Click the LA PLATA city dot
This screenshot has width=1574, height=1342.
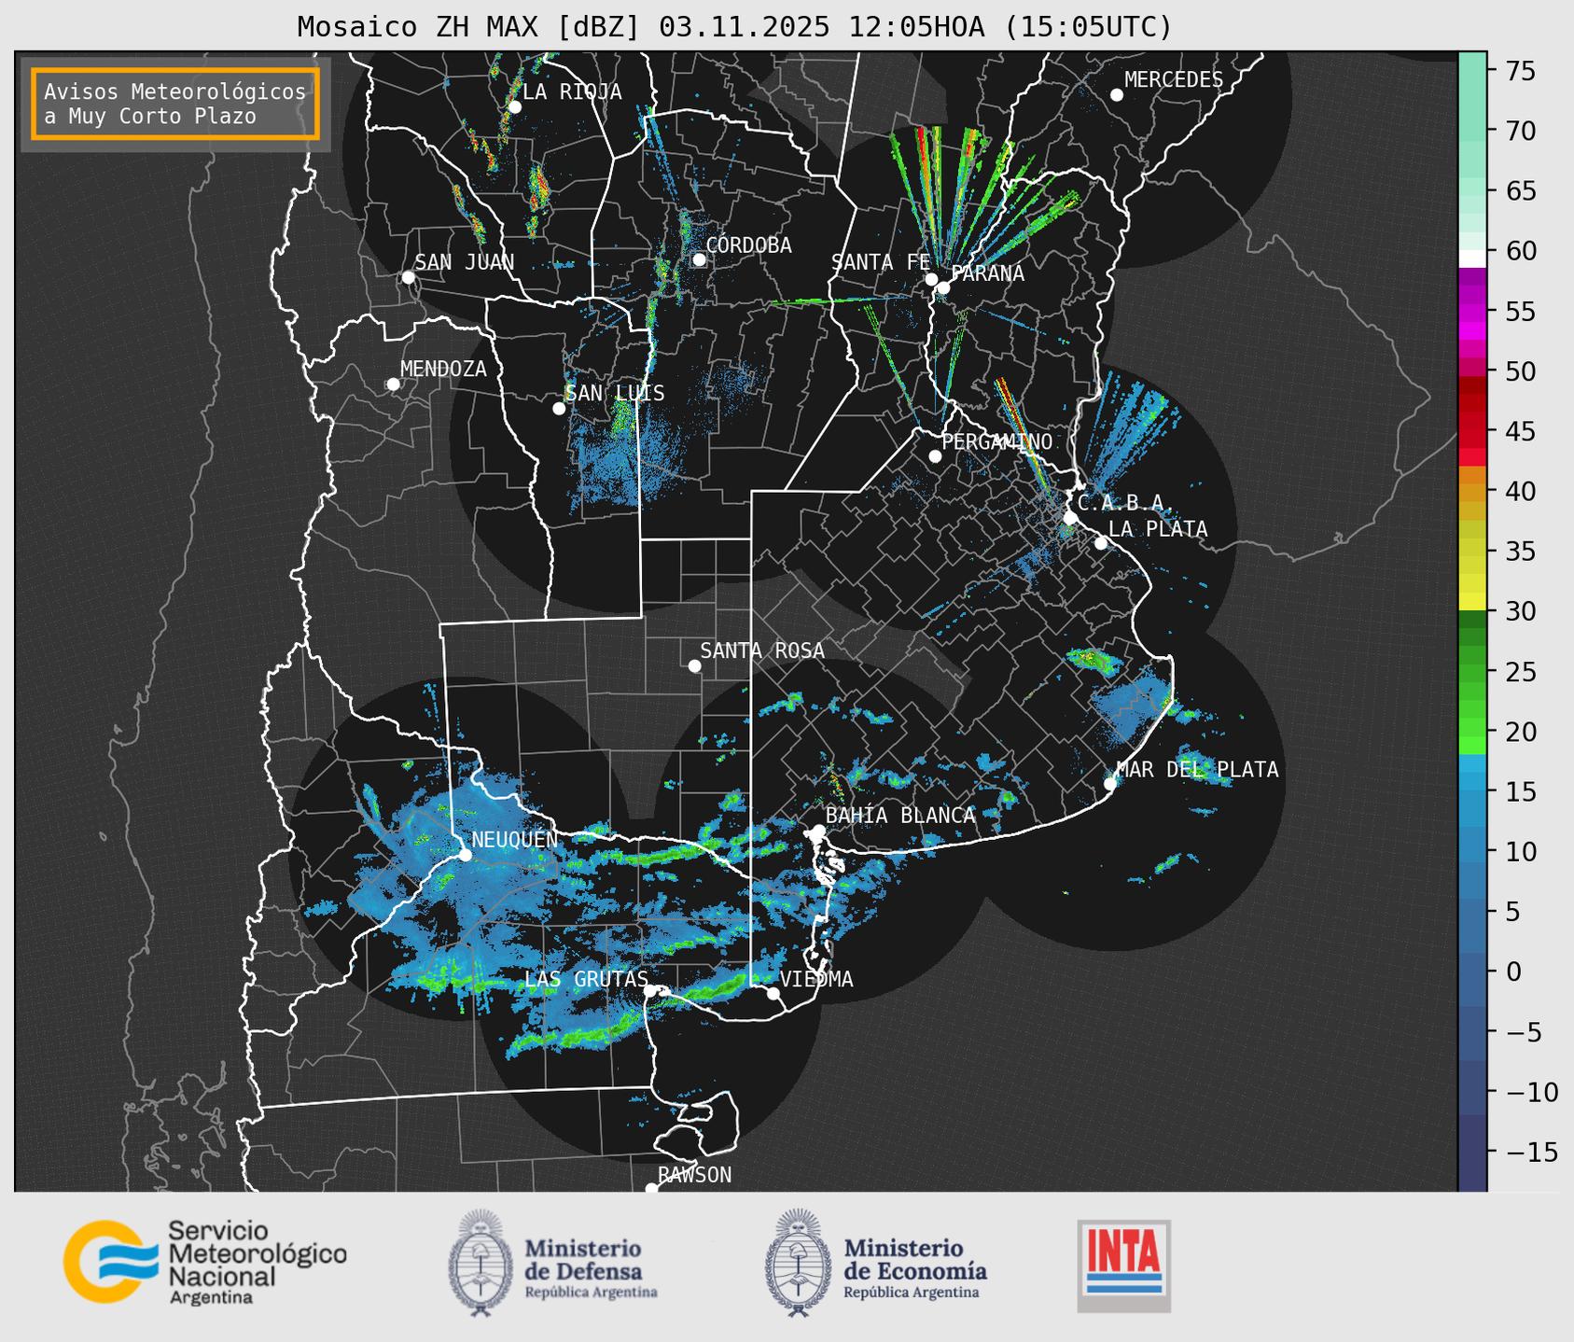tap(1101, 543)
